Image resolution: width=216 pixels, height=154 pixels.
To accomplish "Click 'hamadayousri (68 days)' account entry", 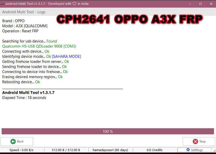I will 110,150.
